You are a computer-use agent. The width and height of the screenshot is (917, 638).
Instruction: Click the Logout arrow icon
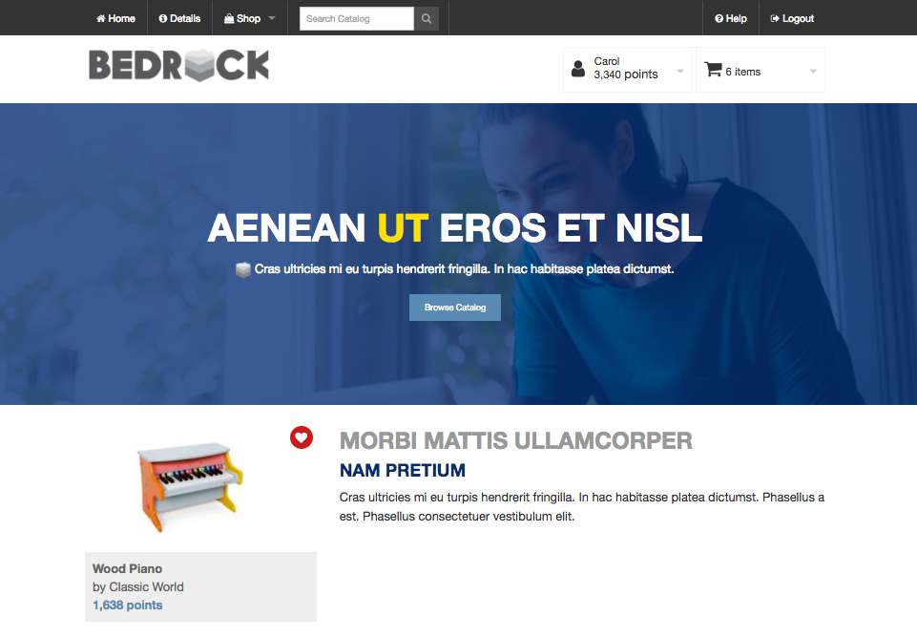point(775,19)
